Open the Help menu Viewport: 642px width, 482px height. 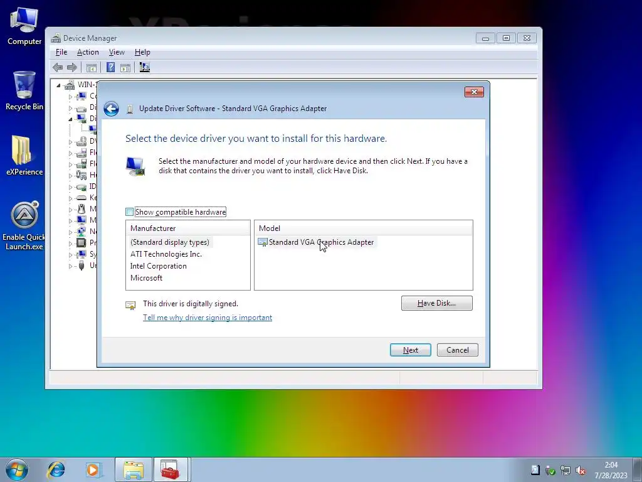tap(142, 52)
